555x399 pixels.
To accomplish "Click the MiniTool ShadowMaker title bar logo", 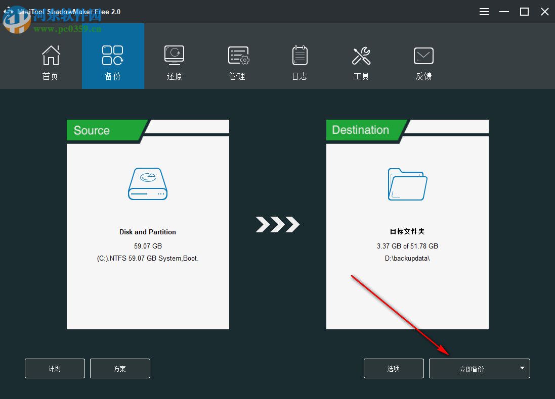I will point(8,11).
